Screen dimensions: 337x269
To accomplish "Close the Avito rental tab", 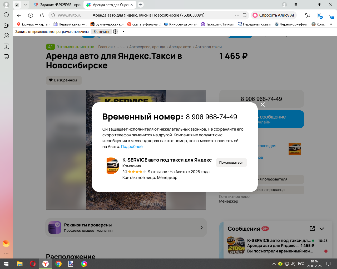I will tap(132, 5).
